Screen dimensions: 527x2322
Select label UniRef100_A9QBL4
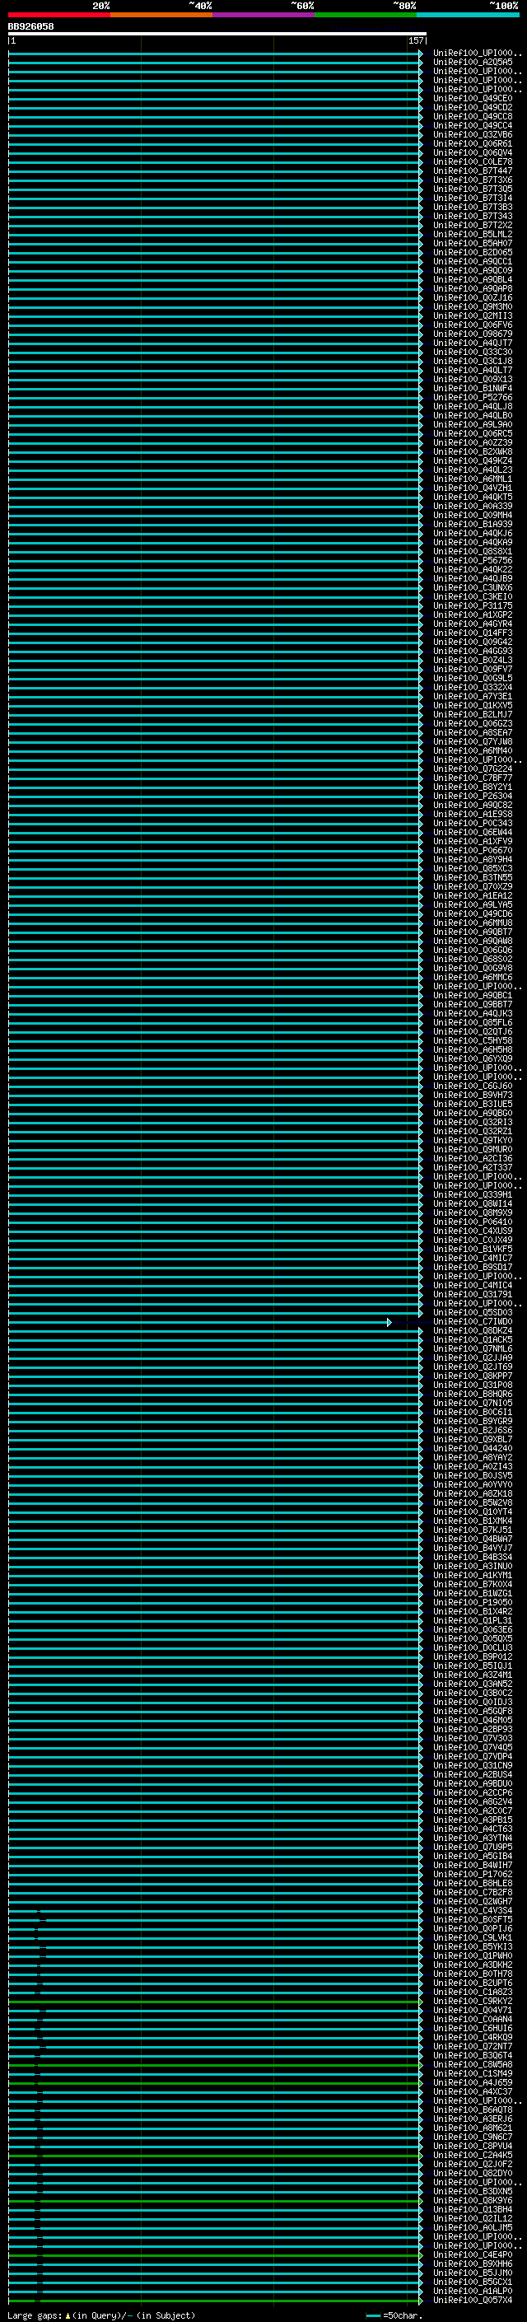(x=472, y=279)
